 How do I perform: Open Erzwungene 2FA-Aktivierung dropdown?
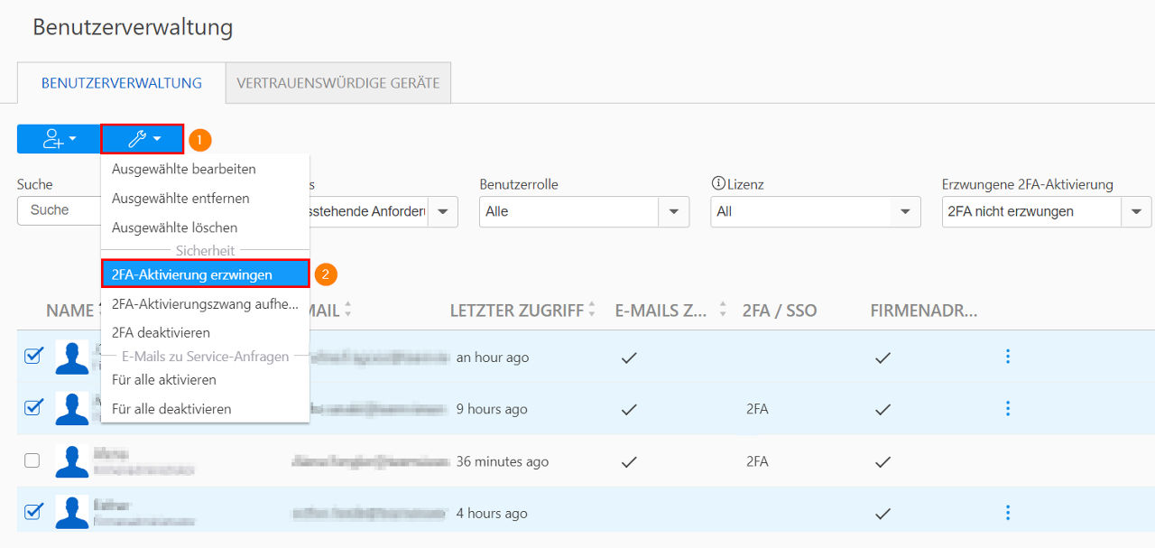coord(1047,211)
